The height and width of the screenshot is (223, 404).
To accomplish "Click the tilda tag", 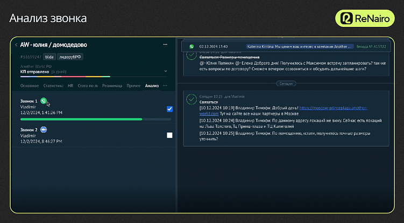I will [49, 57].
